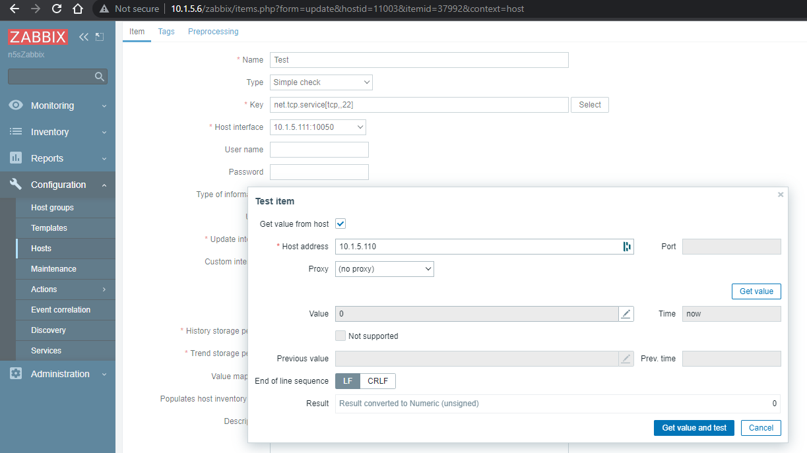Click the Get value button
The width and height of the screenshot is (807, 453).
click(756, 291)
